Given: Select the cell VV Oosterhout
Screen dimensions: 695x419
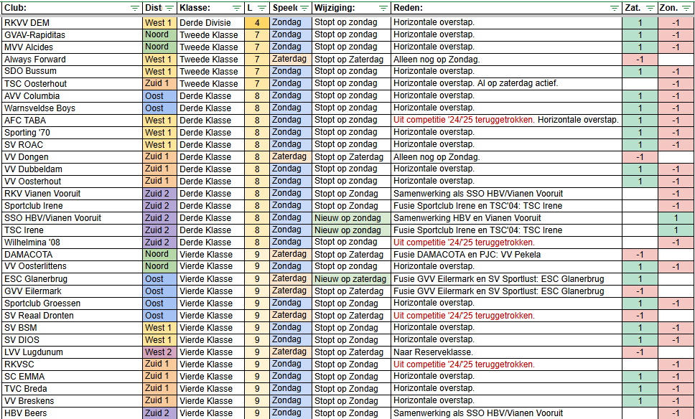Looking at the screenshot, I should [x=73, y=181].
